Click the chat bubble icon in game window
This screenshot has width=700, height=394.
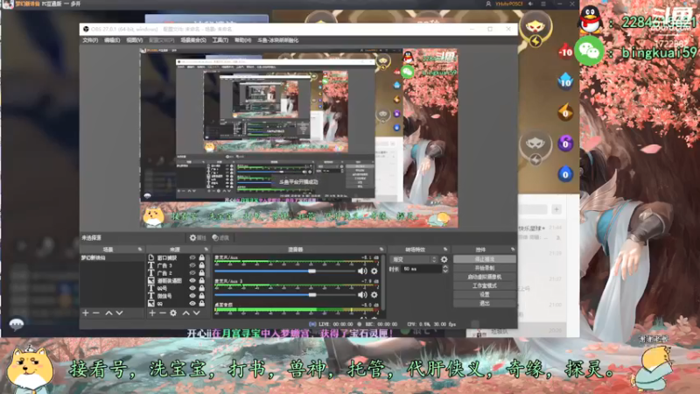coord(17,324)
